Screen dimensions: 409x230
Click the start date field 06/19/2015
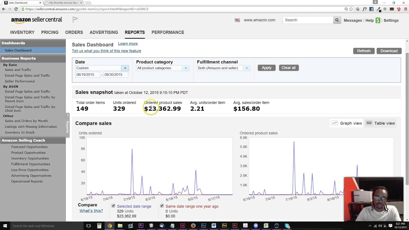click(88, 74)
